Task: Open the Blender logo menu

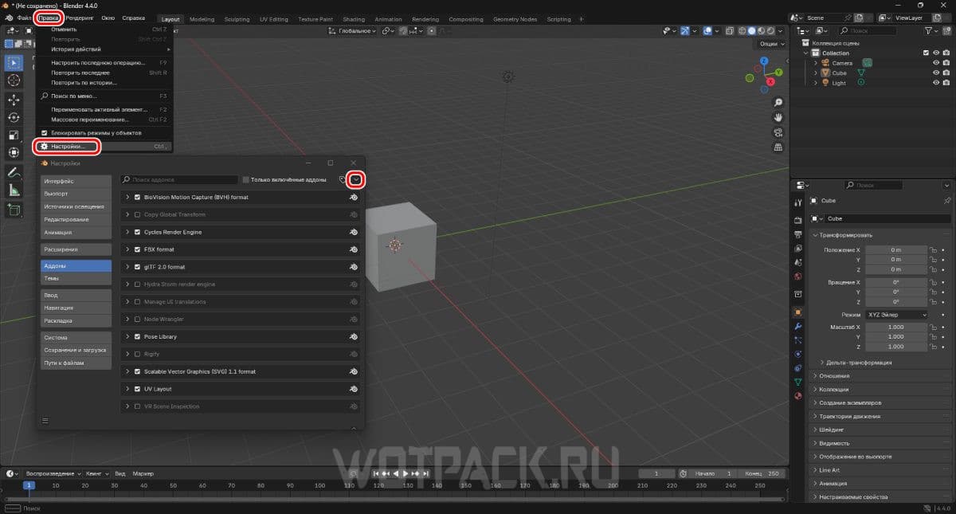Action: coord(9,18)
